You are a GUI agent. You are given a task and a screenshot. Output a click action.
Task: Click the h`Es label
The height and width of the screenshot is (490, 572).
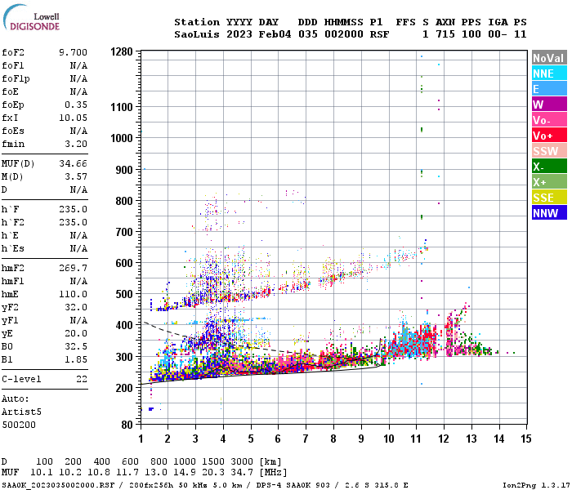coord(13,248)
